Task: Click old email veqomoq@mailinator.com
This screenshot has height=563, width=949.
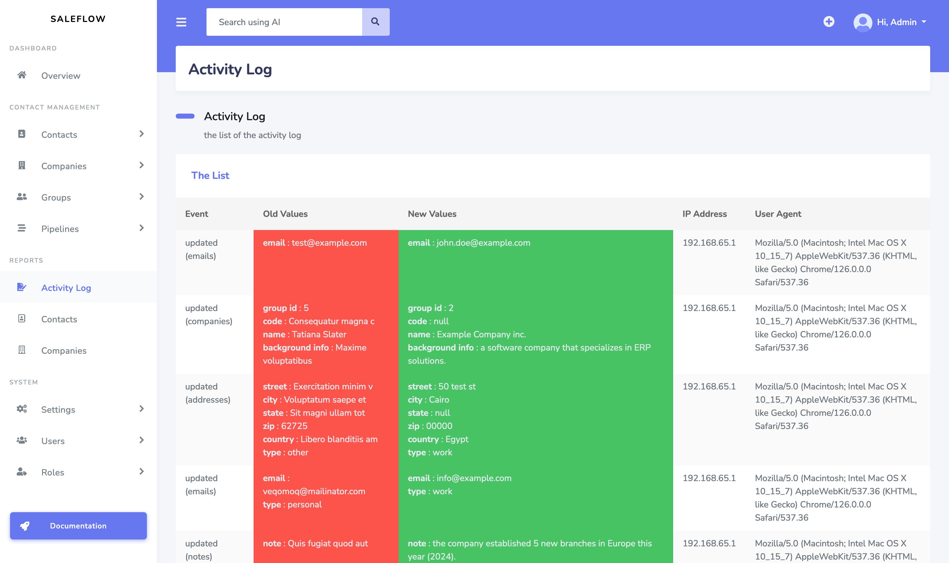Action: pyautogui.click(x=314, y=491)
